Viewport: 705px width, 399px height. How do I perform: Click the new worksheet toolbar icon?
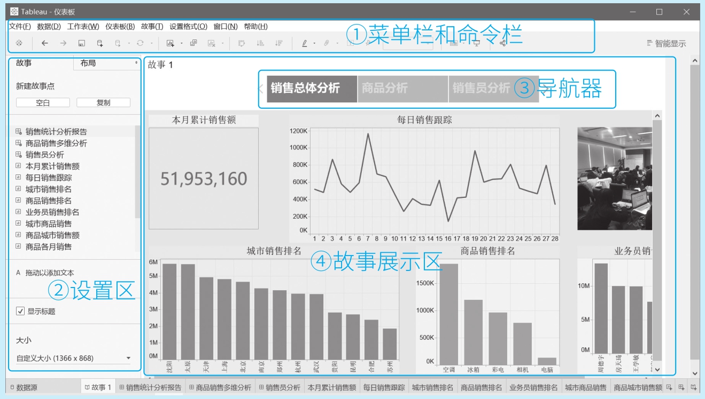coord(171,43)
